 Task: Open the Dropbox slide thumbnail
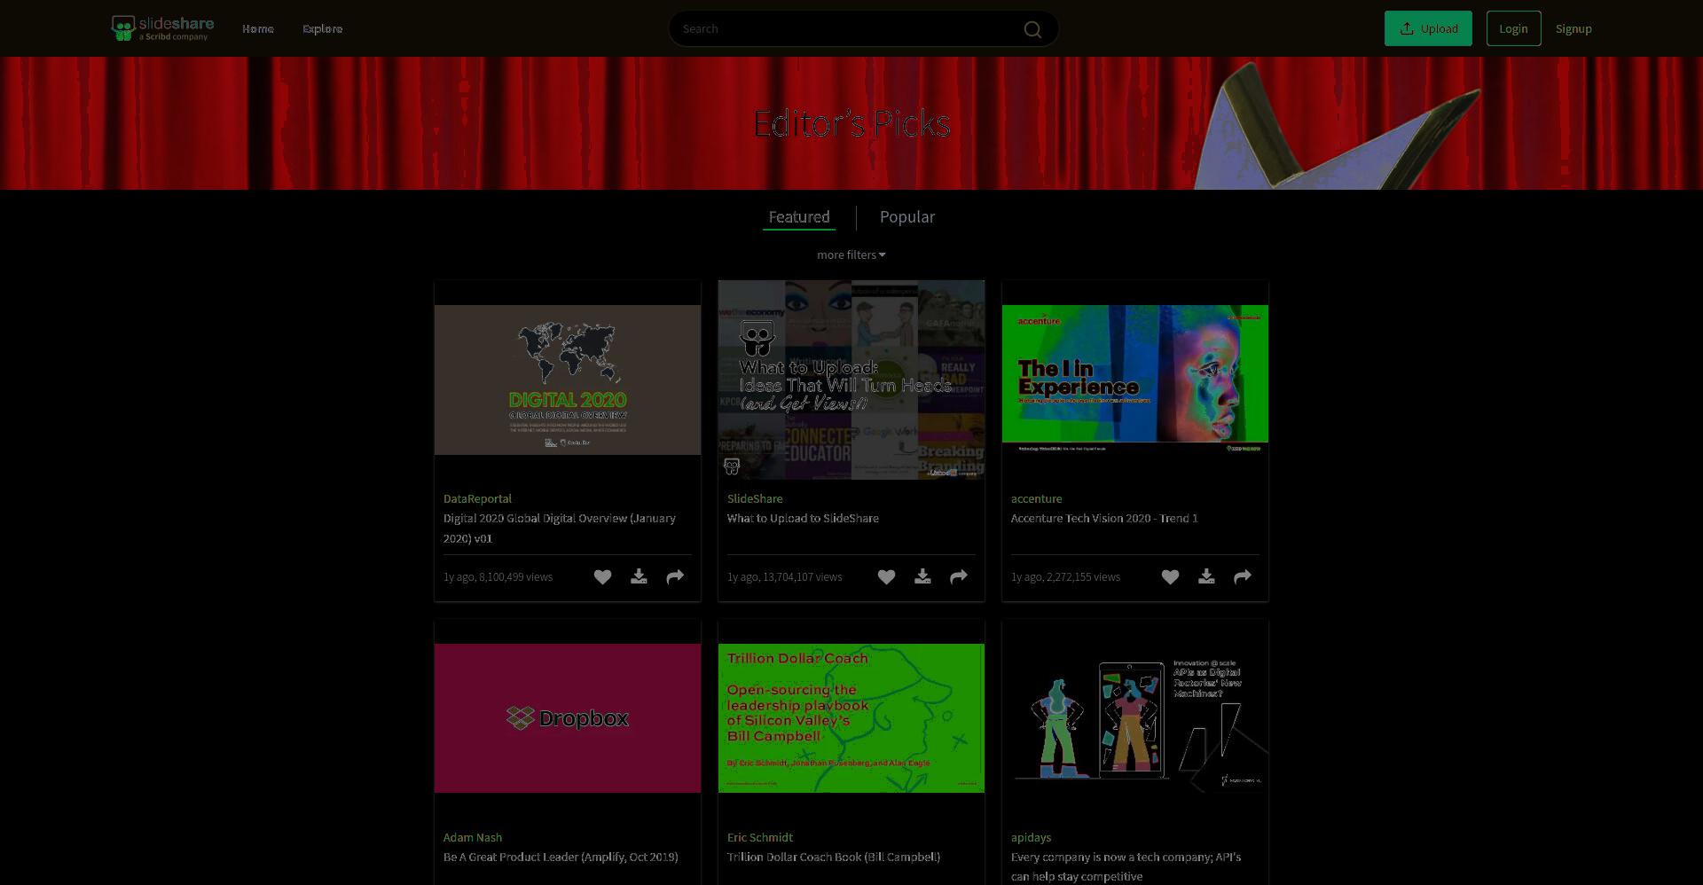click(x=568, y=718)
